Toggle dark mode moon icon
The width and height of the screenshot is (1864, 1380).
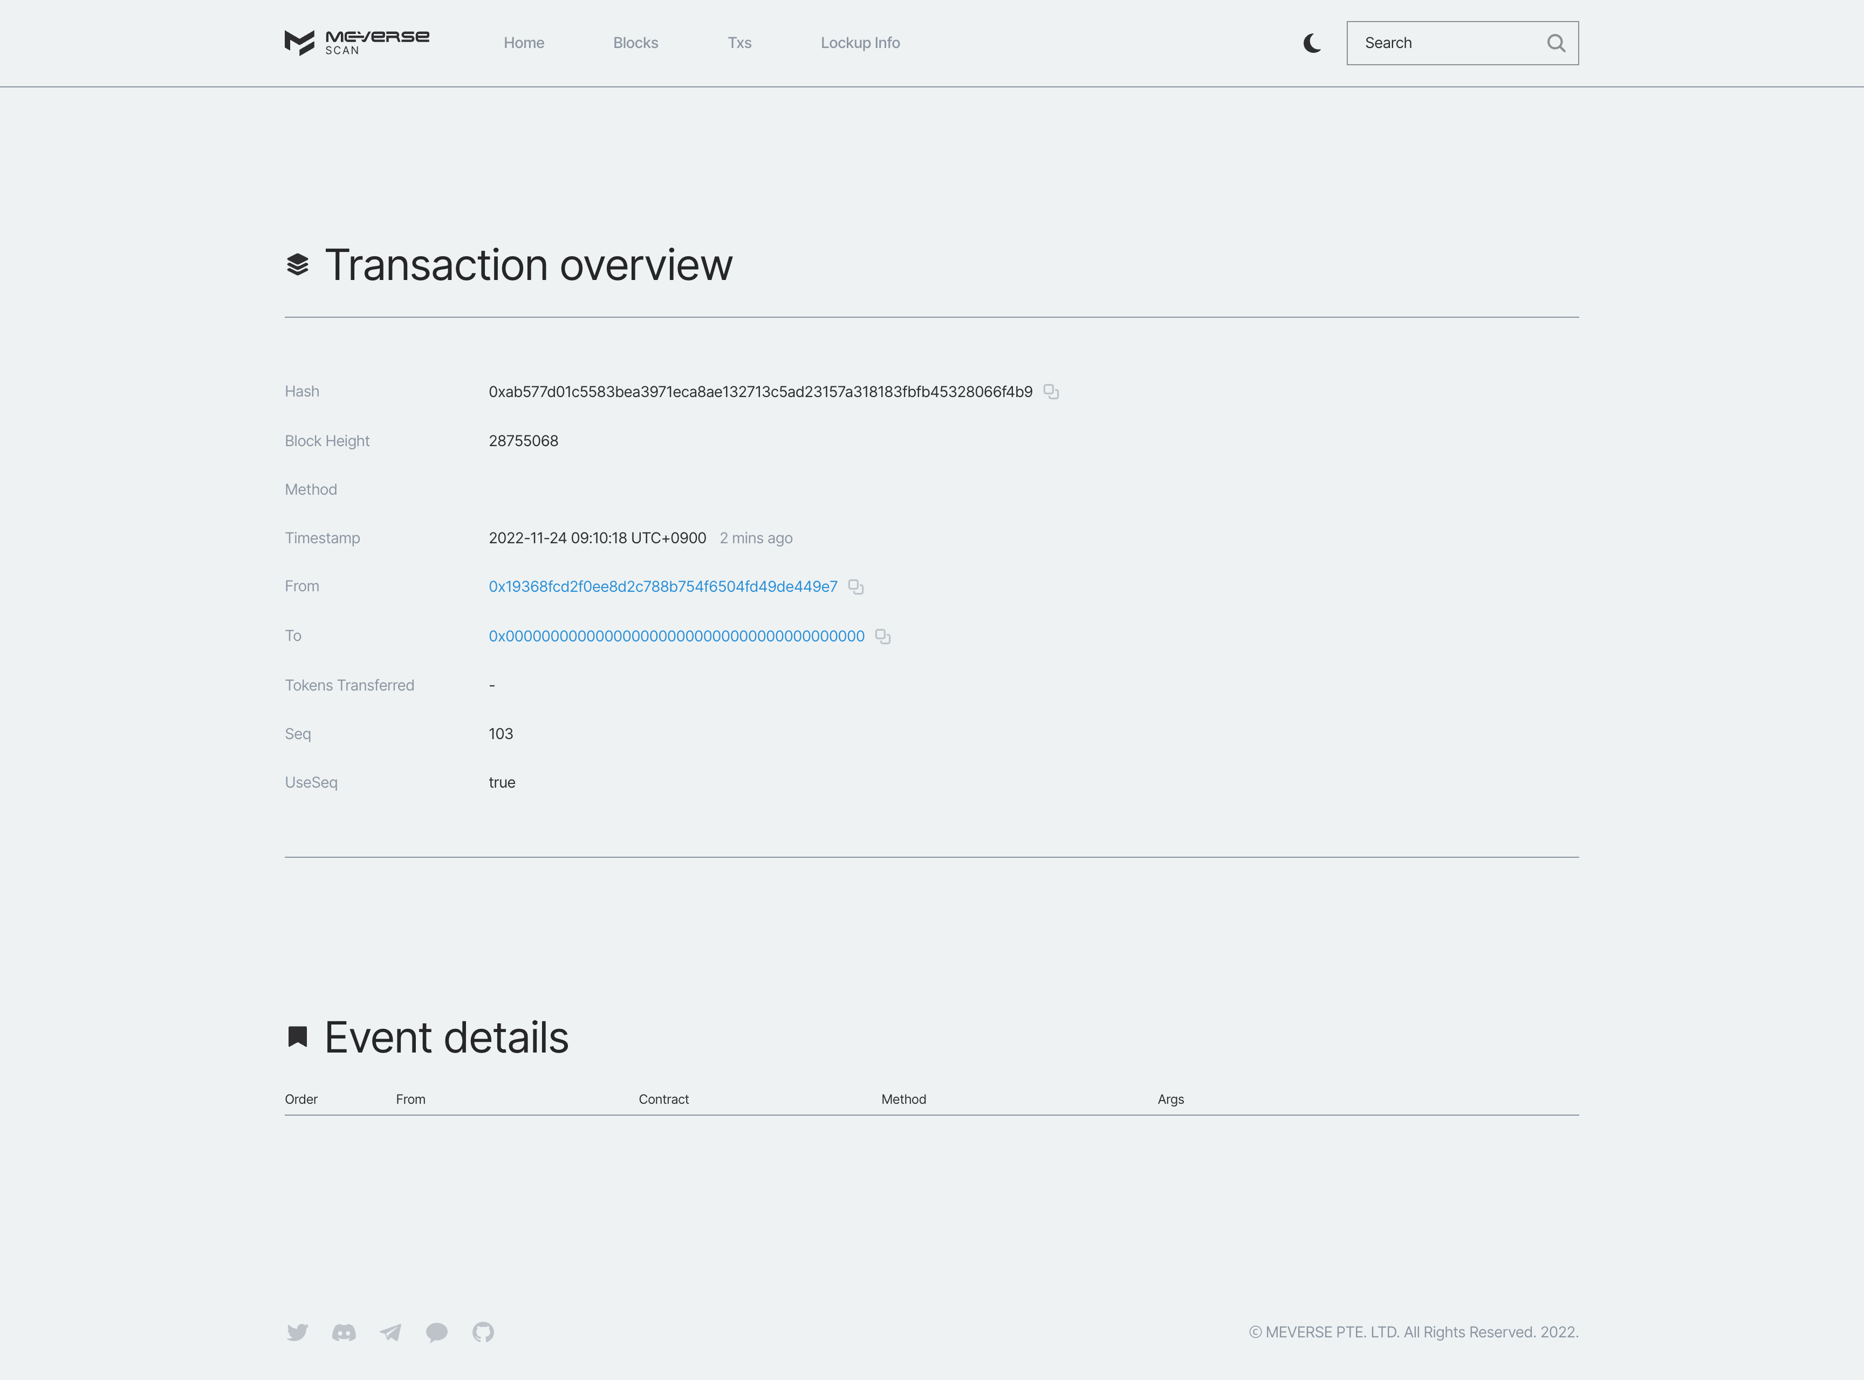tap(1312, 44)
